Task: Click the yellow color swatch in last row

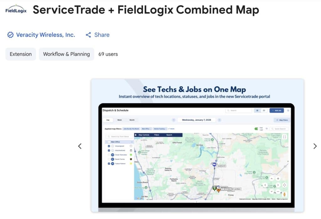Action: (x=131, y=164)
